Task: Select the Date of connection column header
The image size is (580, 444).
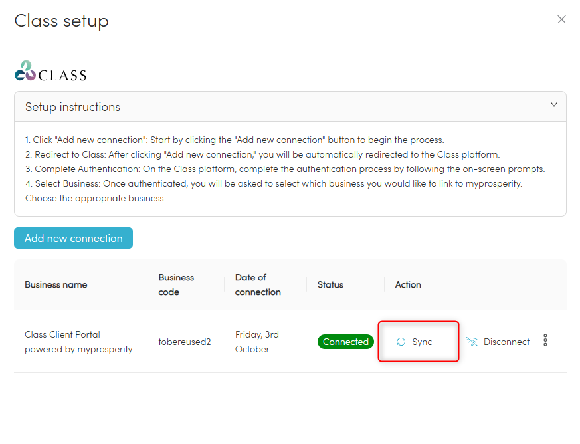Action: coord(258,285)
